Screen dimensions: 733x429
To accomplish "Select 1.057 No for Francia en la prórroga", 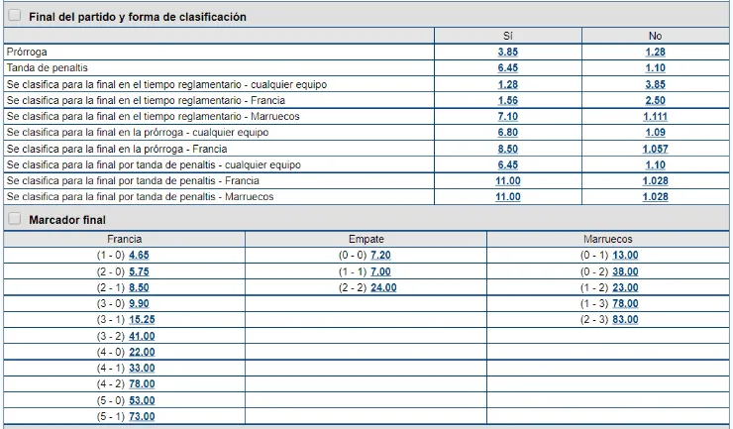I will pyautogui.click(x=655, y=149).
